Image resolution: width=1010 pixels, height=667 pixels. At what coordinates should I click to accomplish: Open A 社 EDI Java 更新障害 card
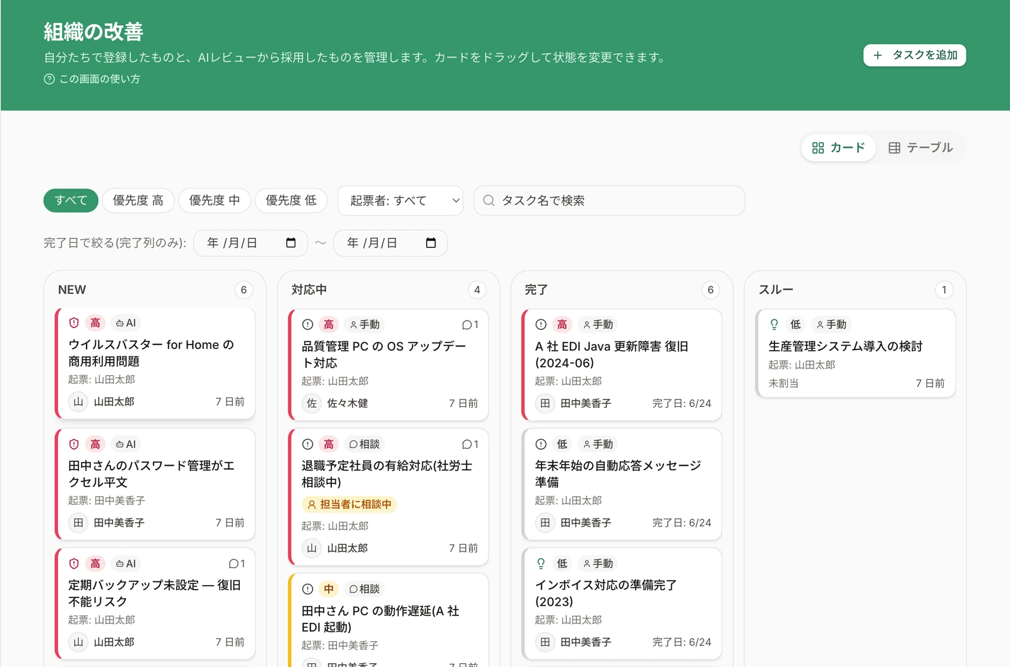coord(622,365)
